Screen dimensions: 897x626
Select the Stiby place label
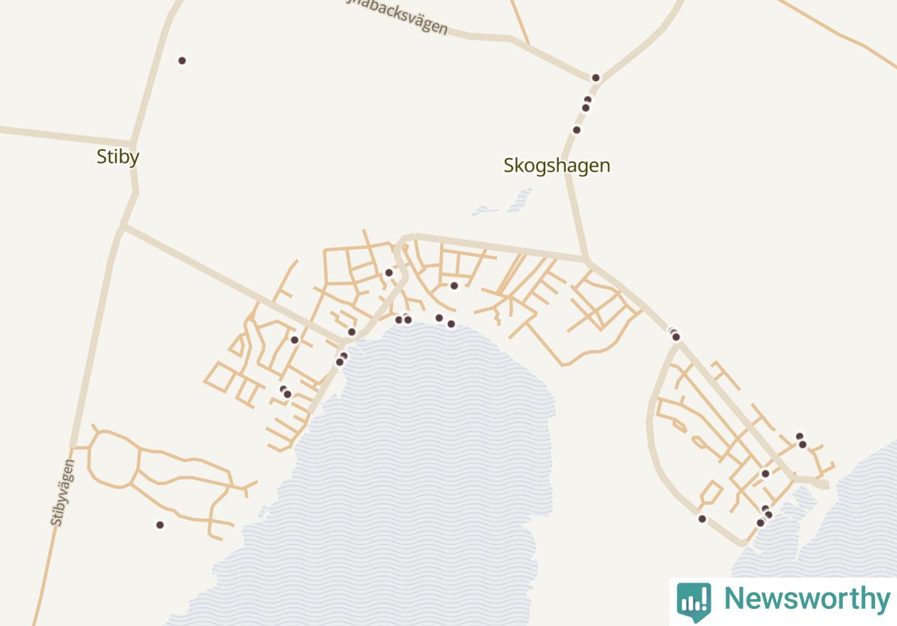point(118,156)
